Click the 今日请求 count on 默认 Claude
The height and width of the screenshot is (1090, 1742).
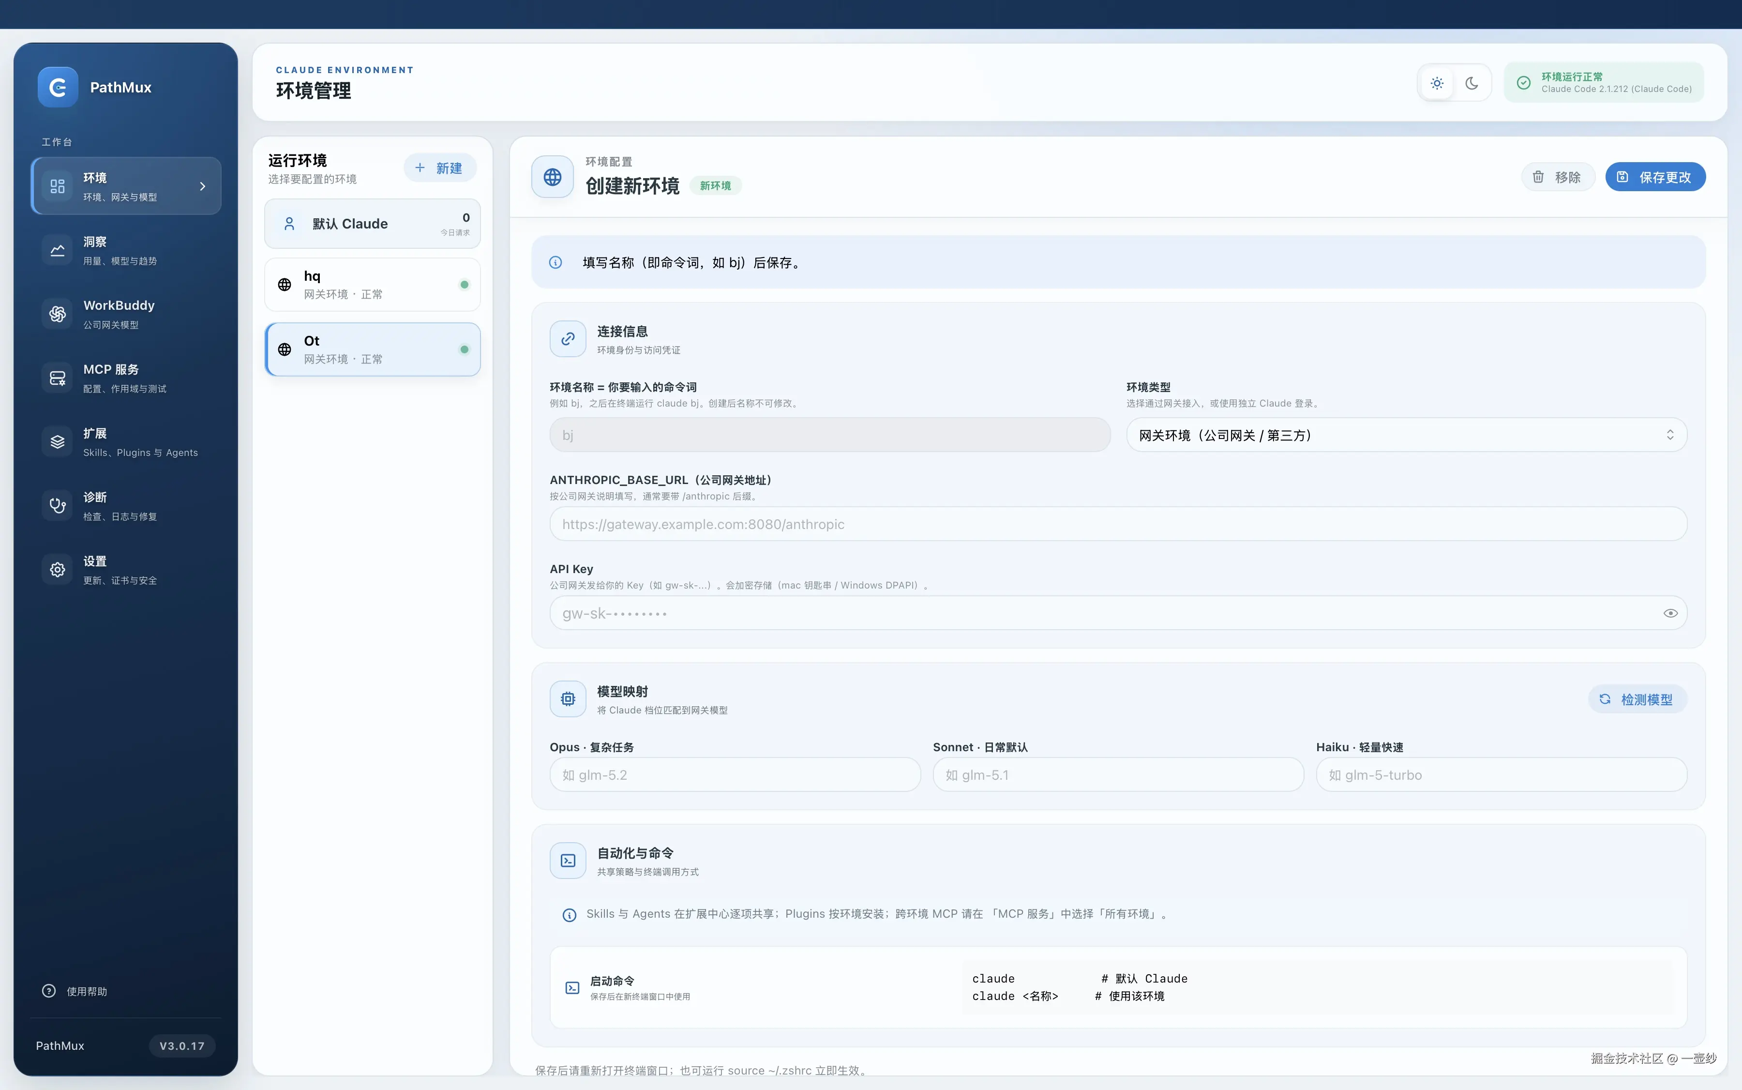coord(455,224)
